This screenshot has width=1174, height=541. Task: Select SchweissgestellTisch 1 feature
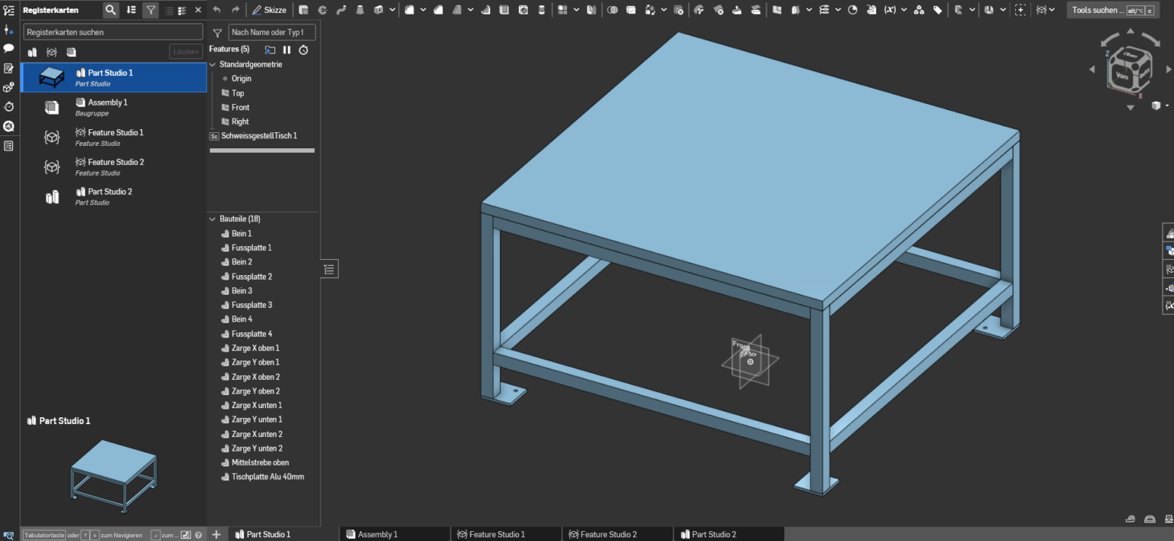click(x=259, y=136)
